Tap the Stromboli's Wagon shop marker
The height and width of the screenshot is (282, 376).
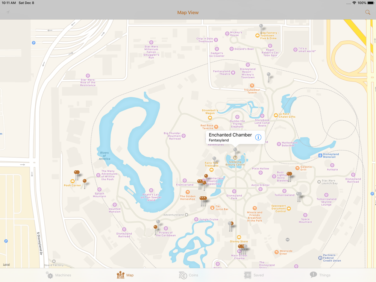[x=210, y=118]
